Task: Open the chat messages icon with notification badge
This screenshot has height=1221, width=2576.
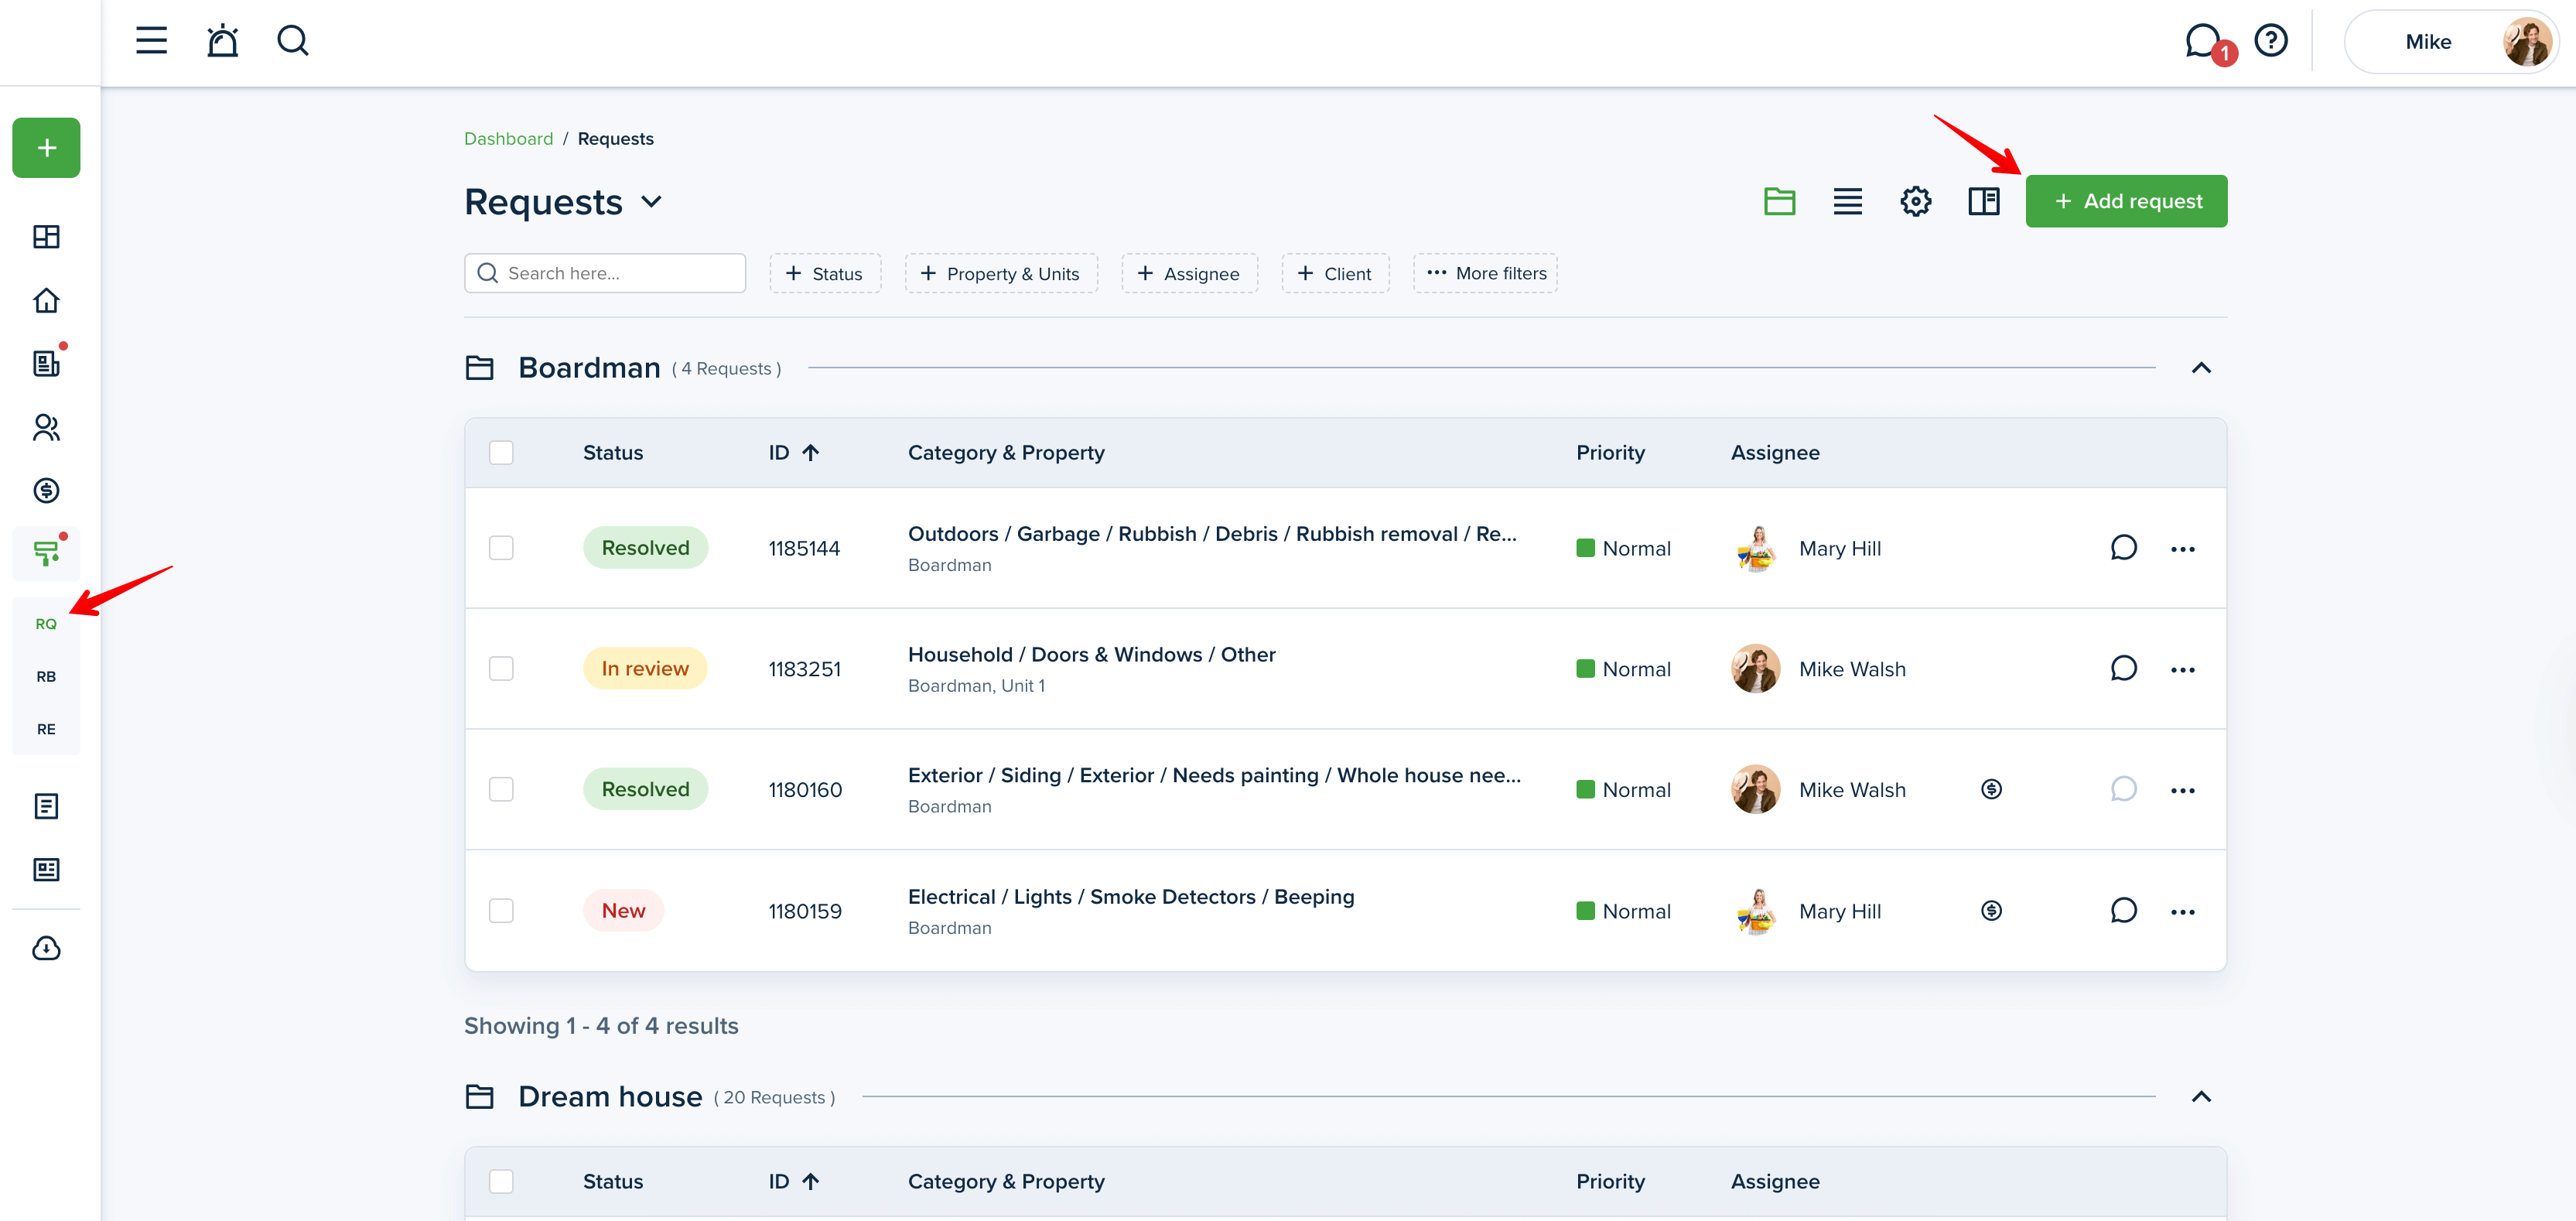Action: [x=2203, y=41]
